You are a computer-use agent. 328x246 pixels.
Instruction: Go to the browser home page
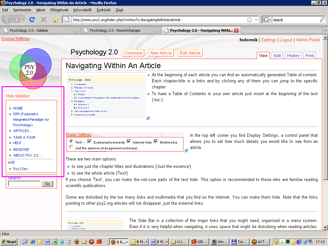55,20
